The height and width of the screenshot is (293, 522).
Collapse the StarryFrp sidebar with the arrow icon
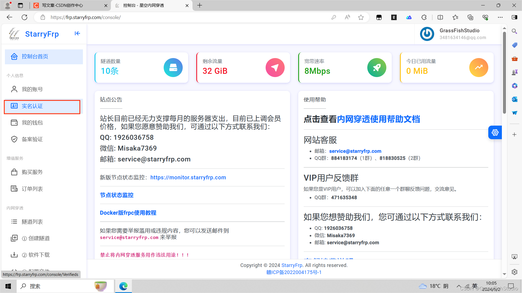[x=77, y=33]
